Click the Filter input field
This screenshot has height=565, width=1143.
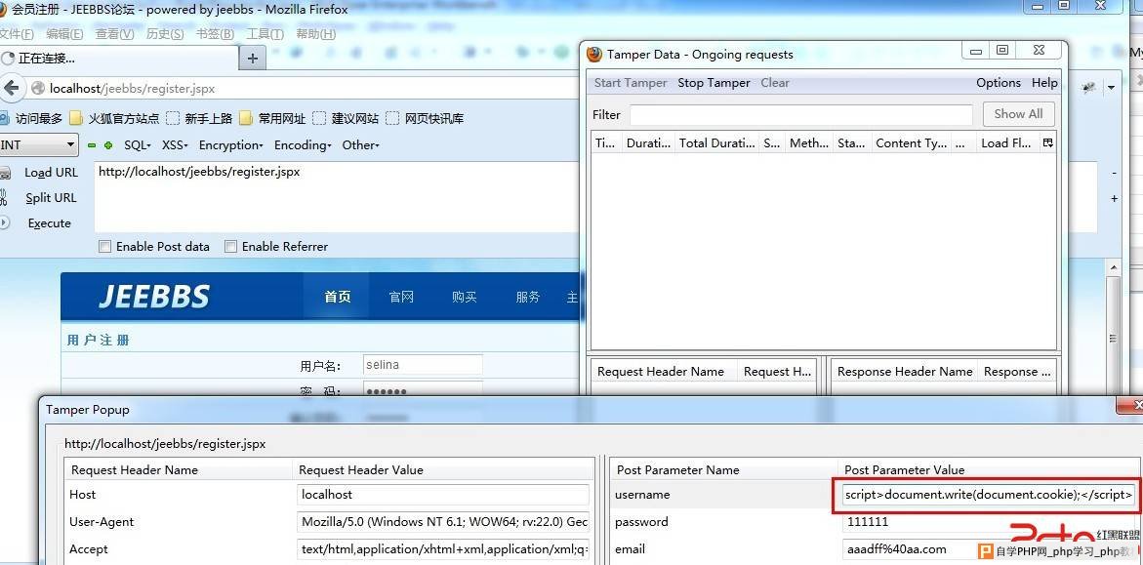[x=801, y=115]
